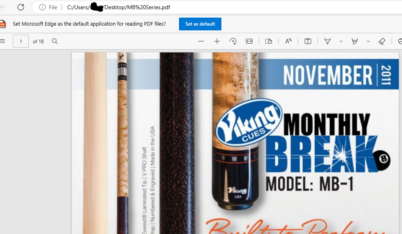Open the PDF search magnifier
This screenshot has height=234, width=402.
tap(55, 41)
